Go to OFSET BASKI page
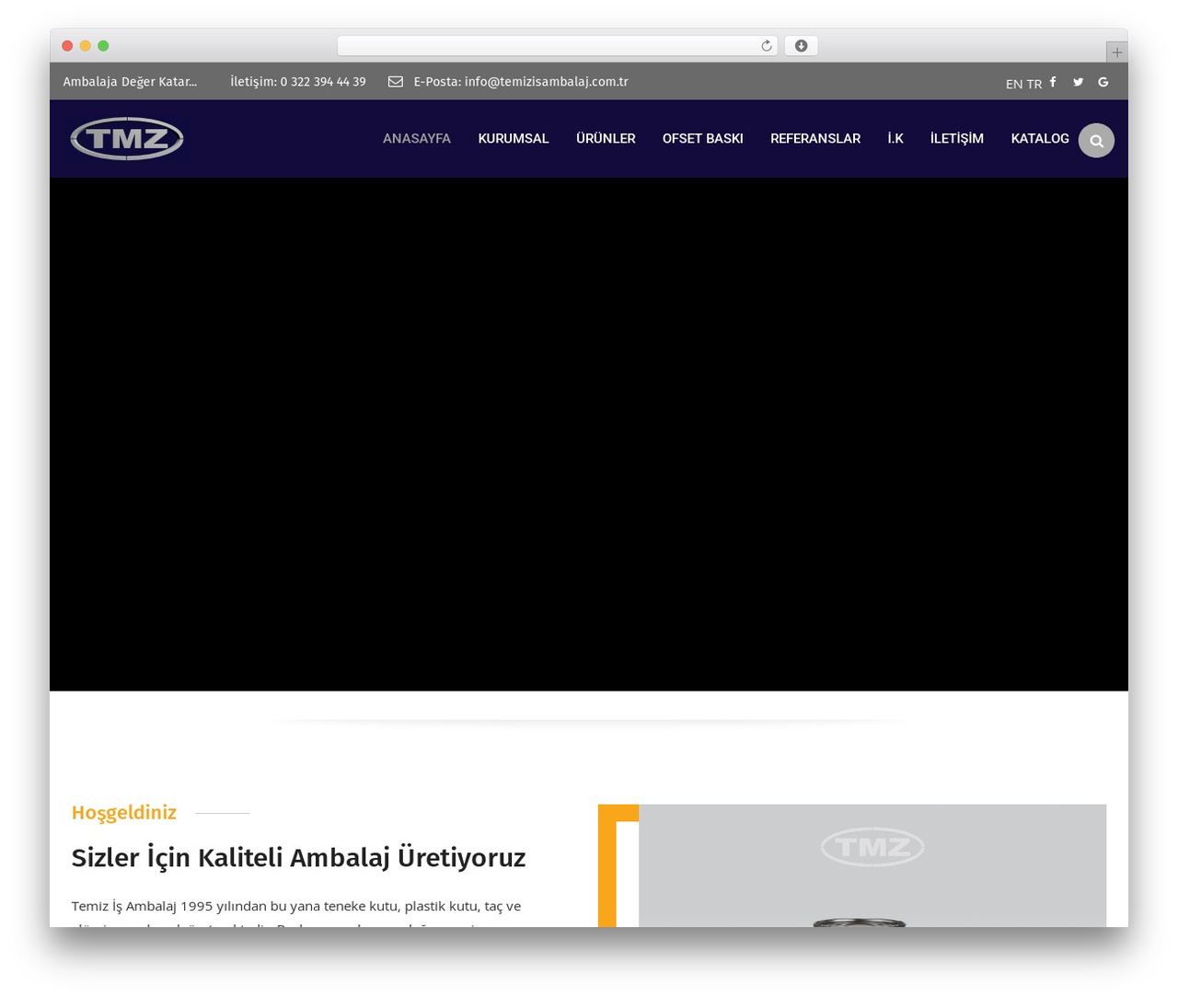 (x=703, y=139)
